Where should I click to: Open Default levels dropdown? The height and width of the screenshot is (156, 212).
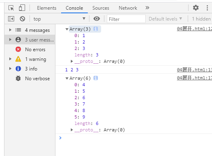[165, 19]
